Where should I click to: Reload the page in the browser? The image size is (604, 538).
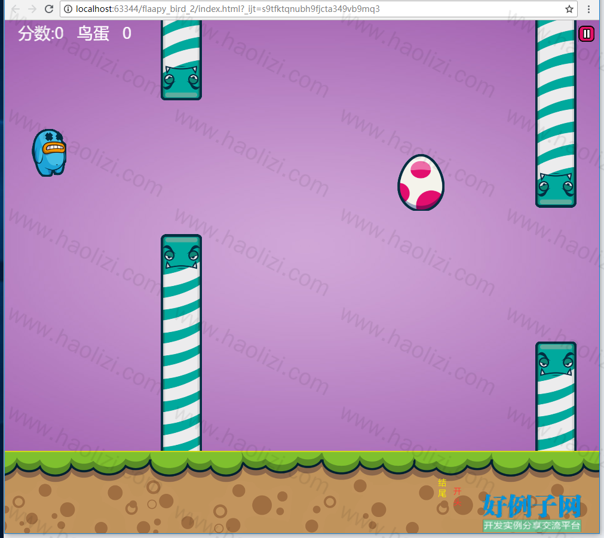point(49,9)
